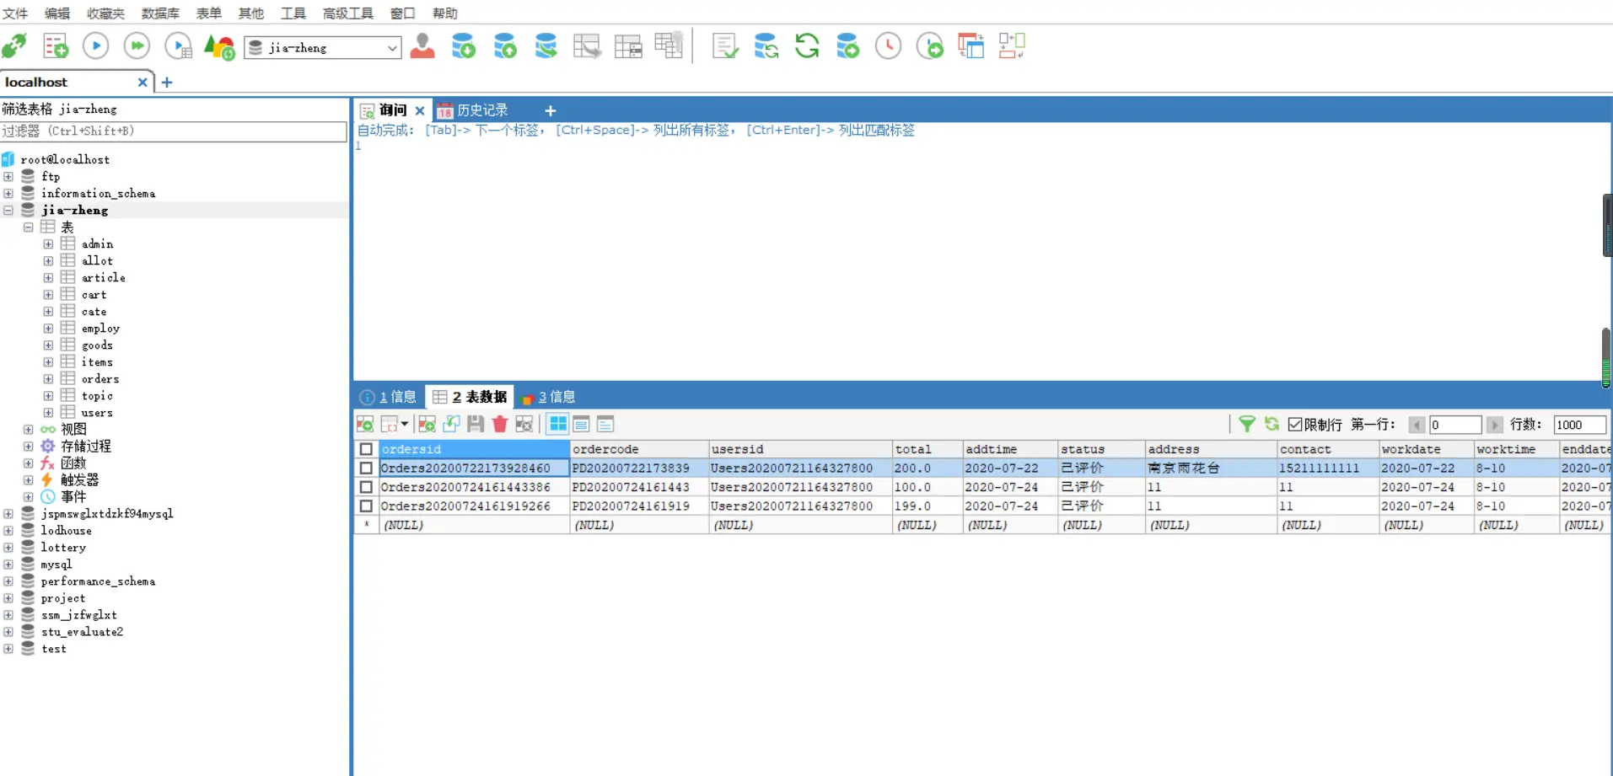Screen dimensions: 1613x776
Task: Insert a new row in result toolbar
Action: click(427, 424)
